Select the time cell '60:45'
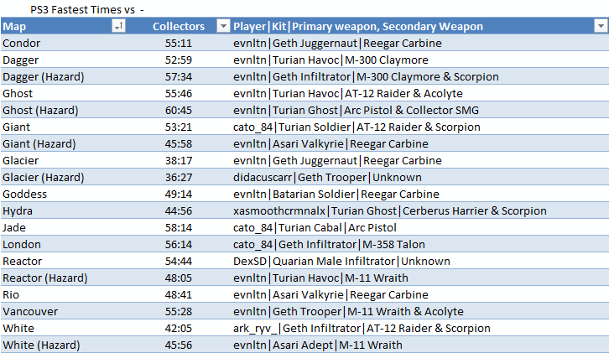 179,111
